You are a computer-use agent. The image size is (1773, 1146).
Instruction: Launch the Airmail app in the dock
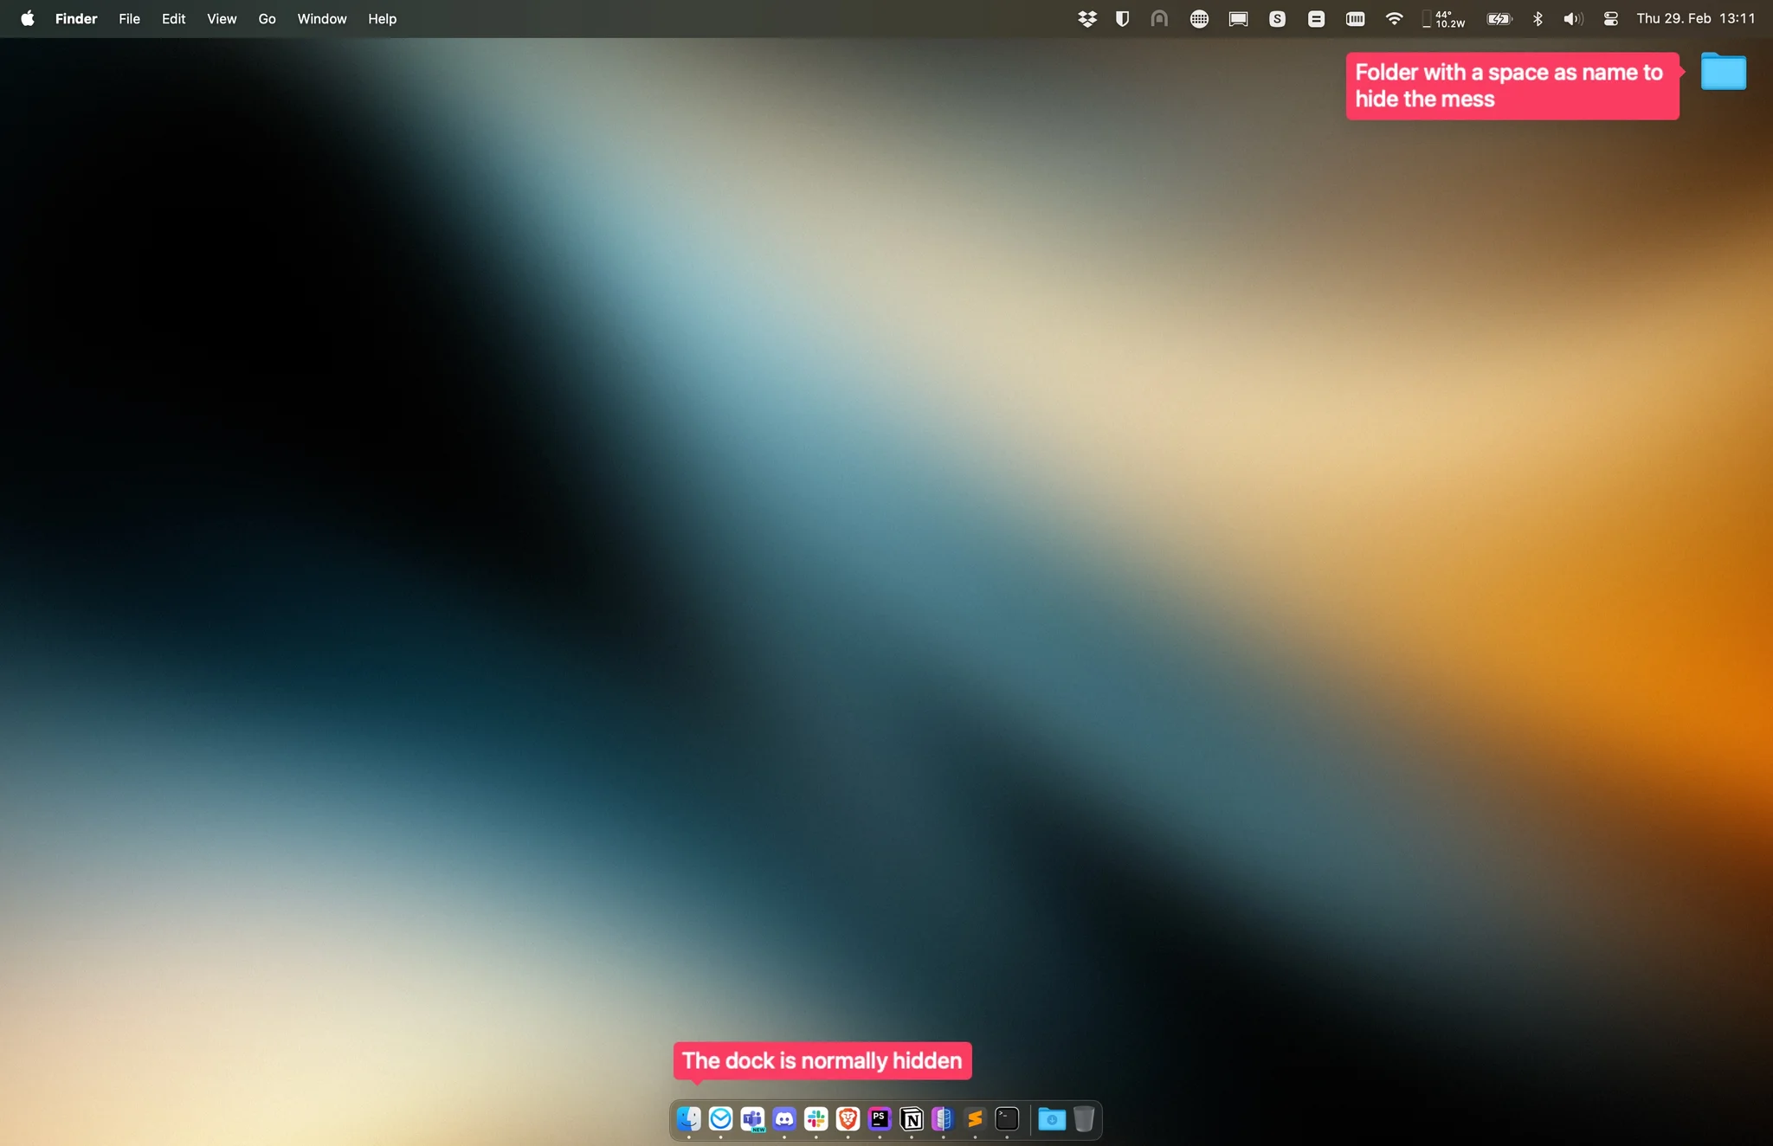(720, 1119)
